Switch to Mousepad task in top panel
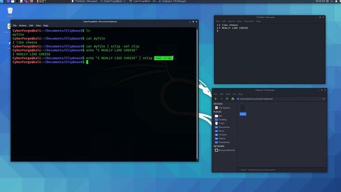341x192 pixels. (x=85, y=1)
